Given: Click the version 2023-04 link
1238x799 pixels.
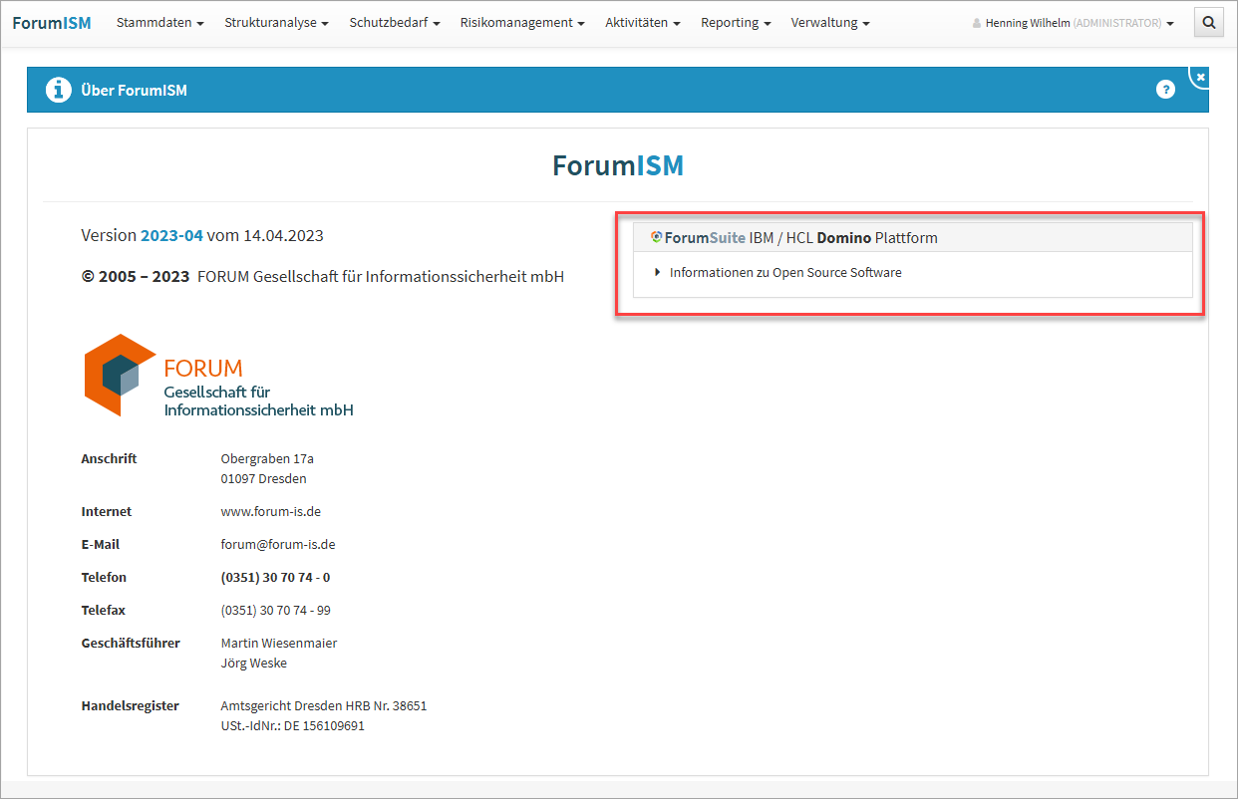Looking at the screenshot, I should coord(171,236).
